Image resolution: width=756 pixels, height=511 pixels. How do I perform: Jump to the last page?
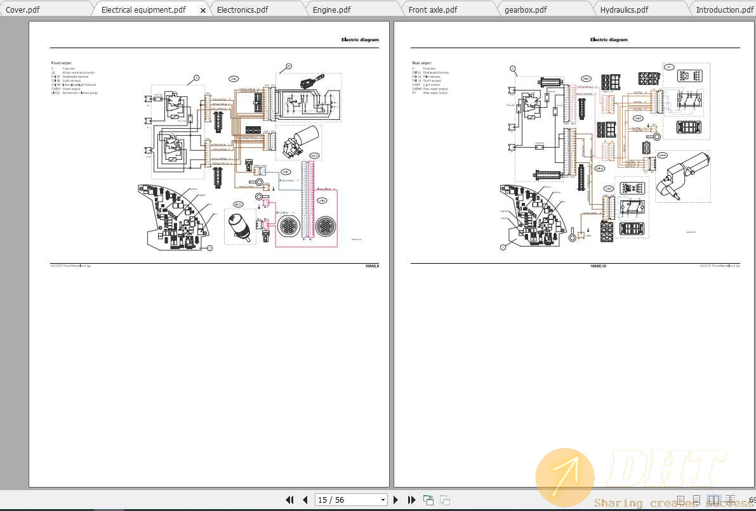411,500
